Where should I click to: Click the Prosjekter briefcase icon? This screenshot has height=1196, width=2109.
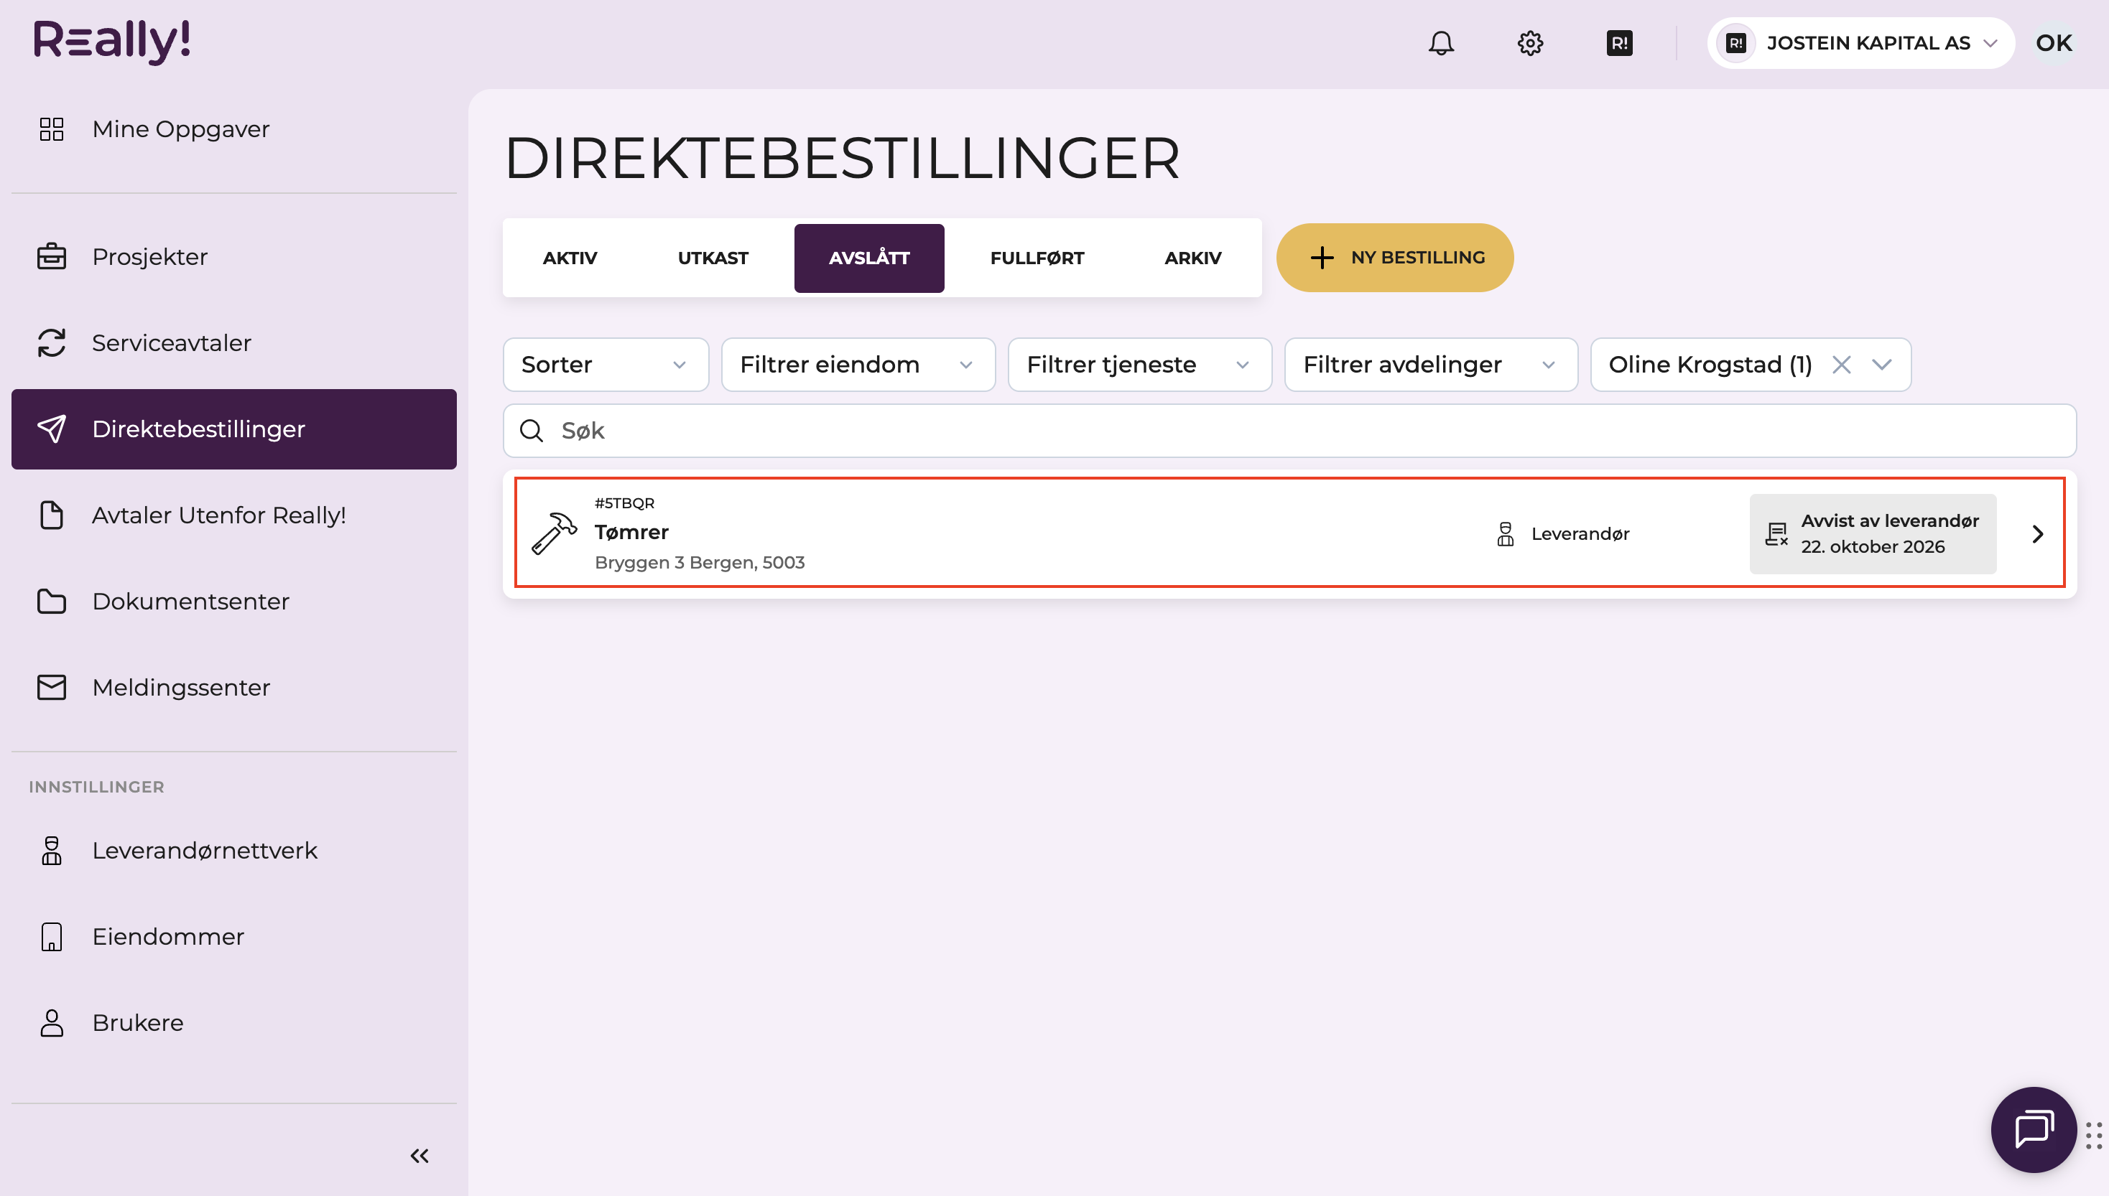point(52,256)
